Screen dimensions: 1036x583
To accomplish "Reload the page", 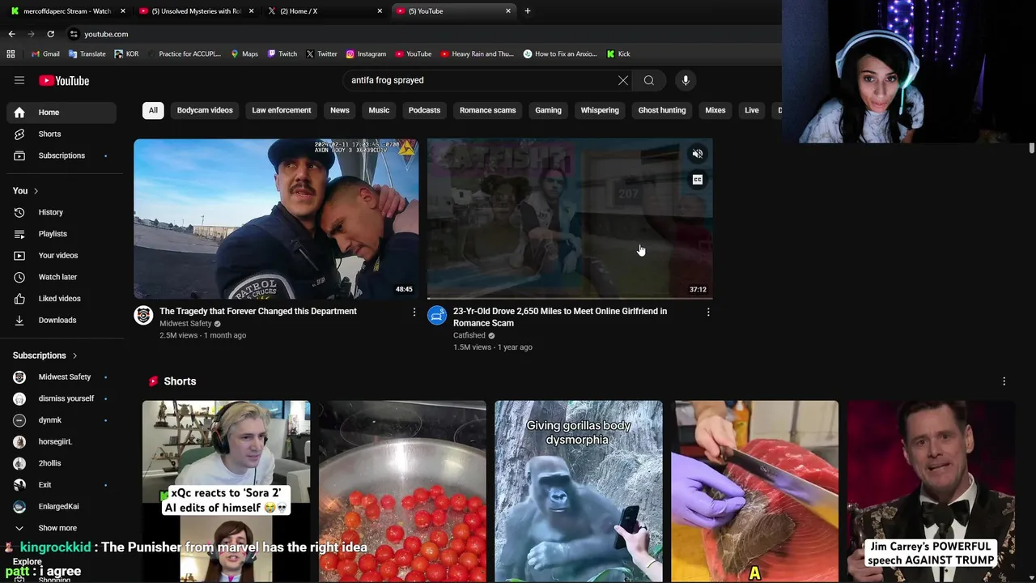I will click(50, 34).
